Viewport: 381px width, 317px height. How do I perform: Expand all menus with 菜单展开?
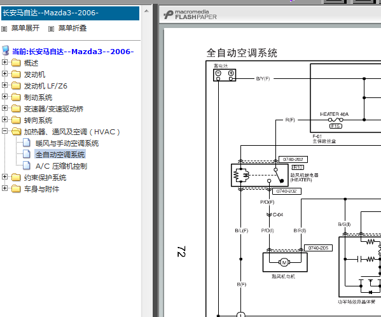[x=25, y=28]
